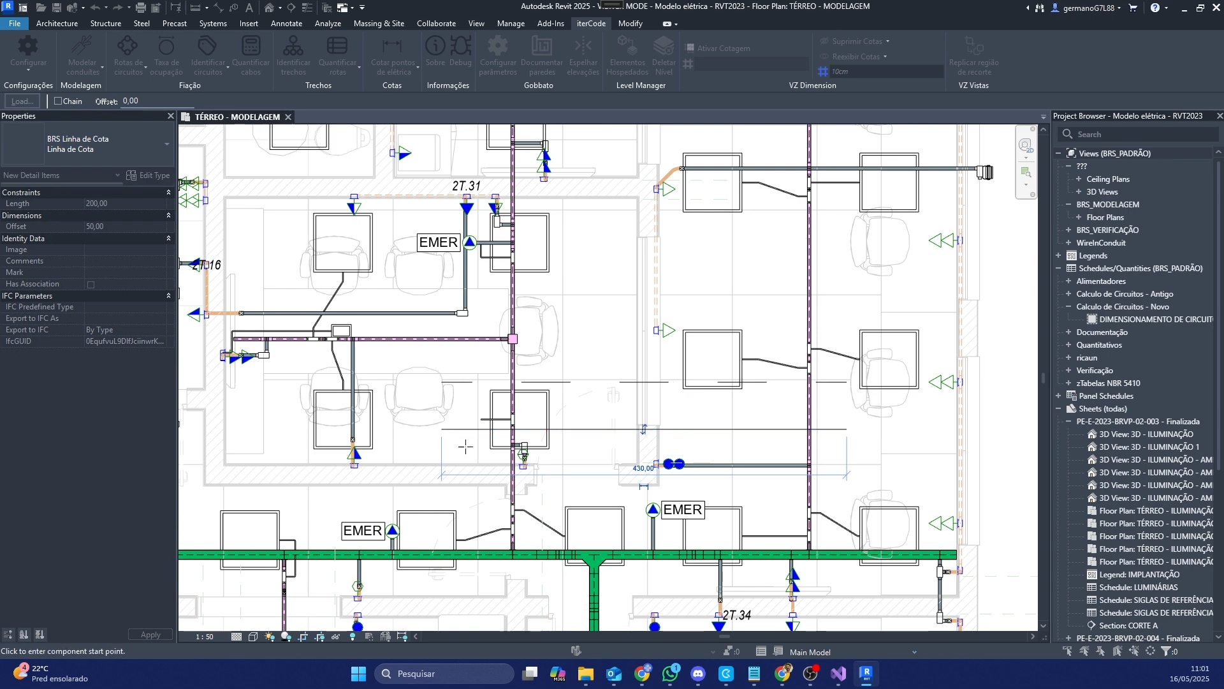1224x689 pixels.
Task: Expand the Legends tree node
Action: tap(1058, 256)
